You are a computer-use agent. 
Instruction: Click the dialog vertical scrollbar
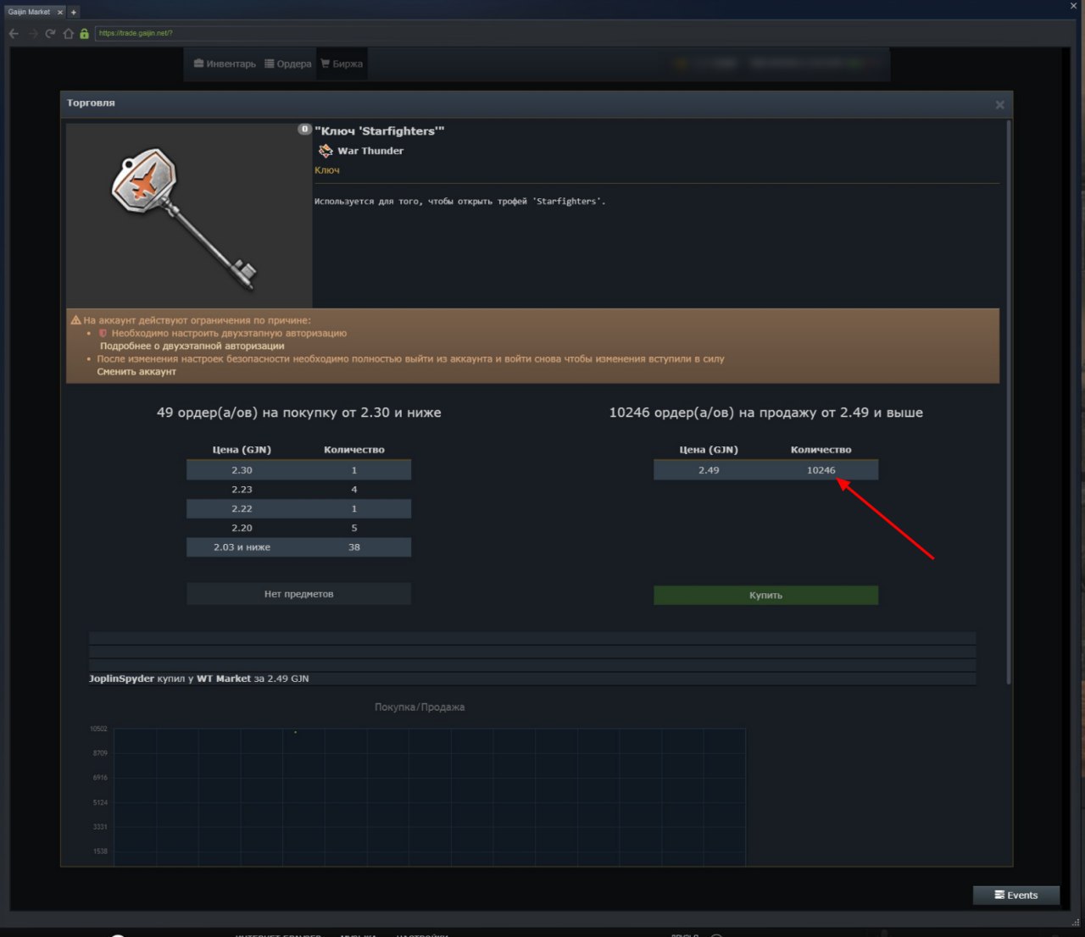pyautogui.click(x=1008, y=402)
